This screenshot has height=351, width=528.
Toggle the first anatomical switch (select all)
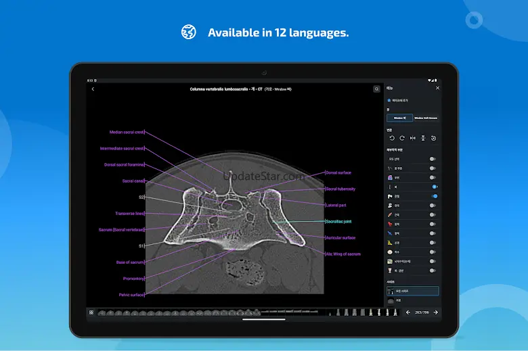click(x=433, y=159)
